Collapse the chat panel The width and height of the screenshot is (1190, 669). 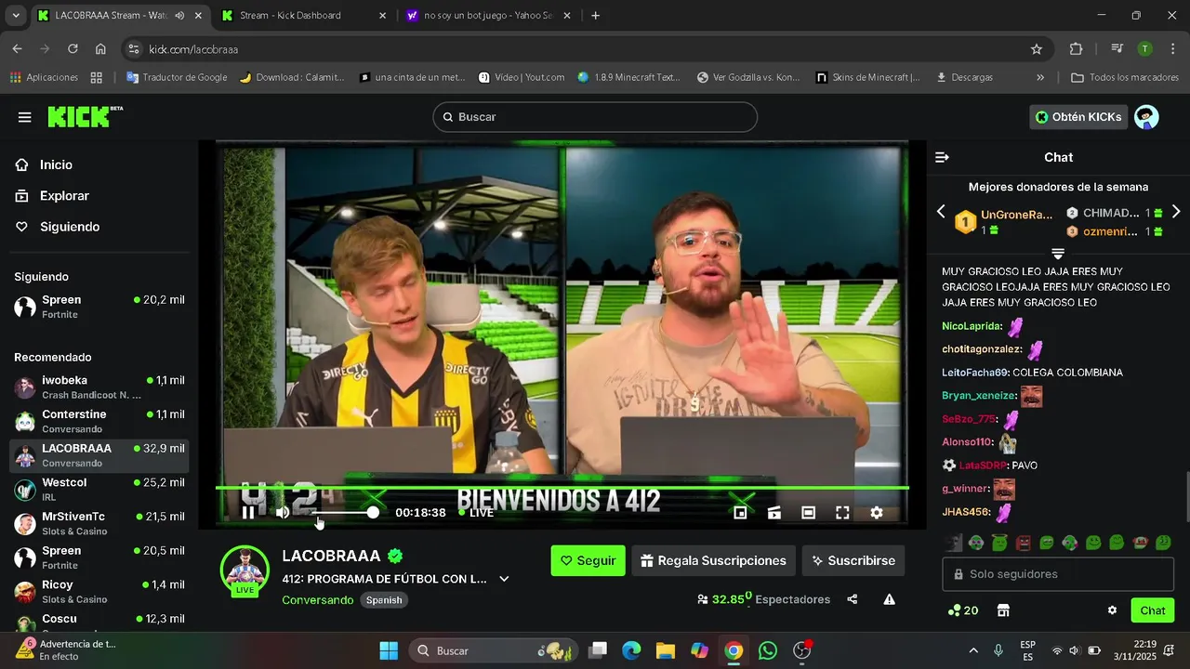[942, 157]
